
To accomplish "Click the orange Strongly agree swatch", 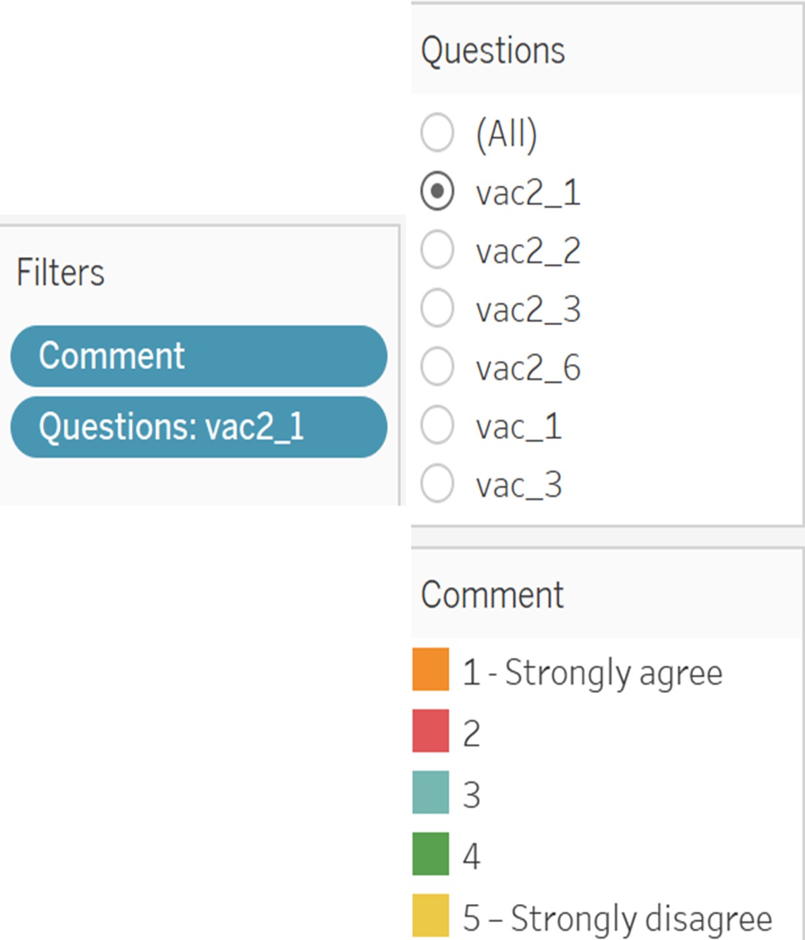I will [430, 670].
